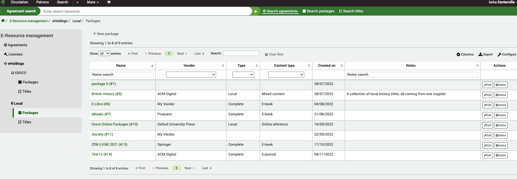Export the packages table
This screenshot has height=179, width=517.
pyautogui.click(x=485, y=54)
